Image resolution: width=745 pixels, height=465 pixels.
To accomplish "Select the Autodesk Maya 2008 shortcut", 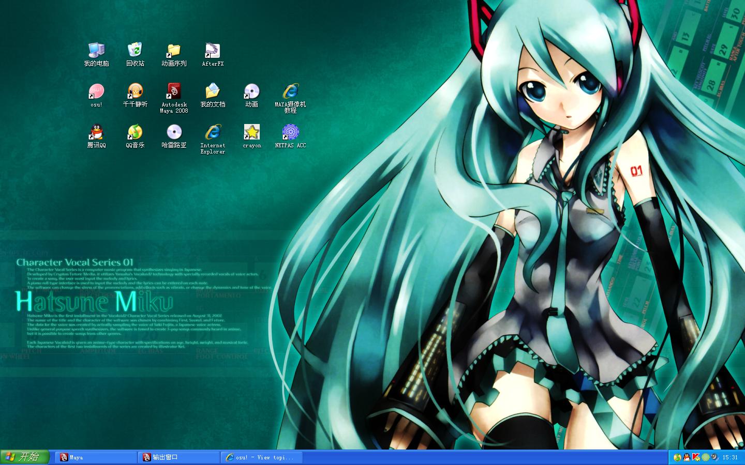I will [x=174, y=98].
